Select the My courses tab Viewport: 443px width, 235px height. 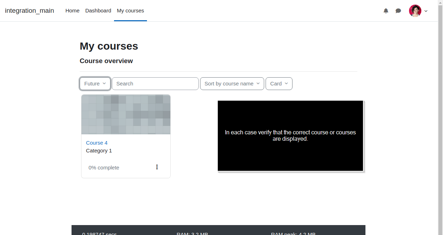coord(130,11)
